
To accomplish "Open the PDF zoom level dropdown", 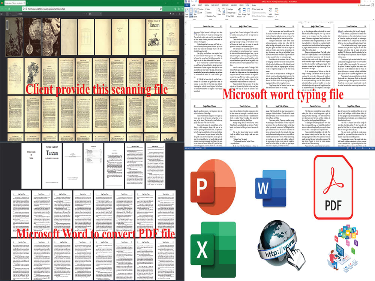I will tap(95, 14).
